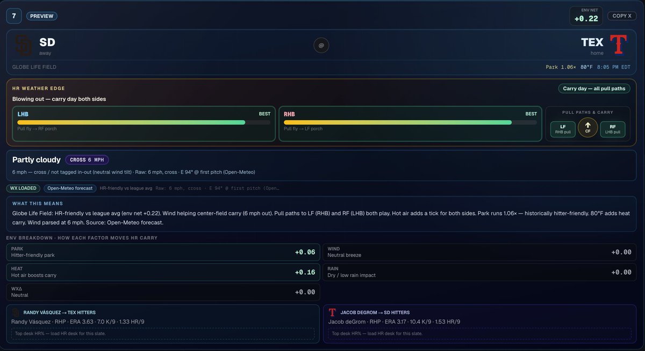Click the 8:05 PM EDT game time
Screen dimensions: 645x351
coord(614,67)
